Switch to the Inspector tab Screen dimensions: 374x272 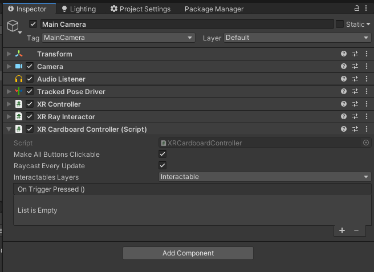pyautogui.click(x=29, y=9)
